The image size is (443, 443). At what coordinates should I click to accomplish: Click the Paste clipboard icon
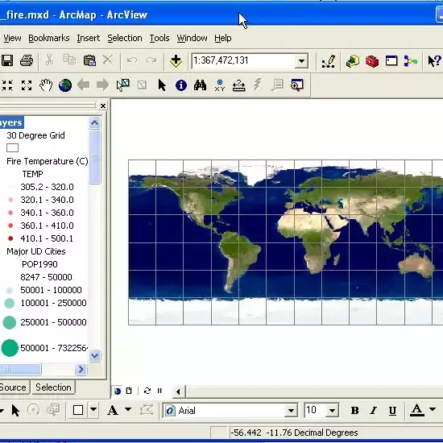tap(89, 60)
